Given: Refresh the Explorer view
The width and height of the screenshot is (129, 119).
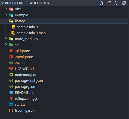Looking at the screenshot, I should pyautogui.click(x=117, y=3).
